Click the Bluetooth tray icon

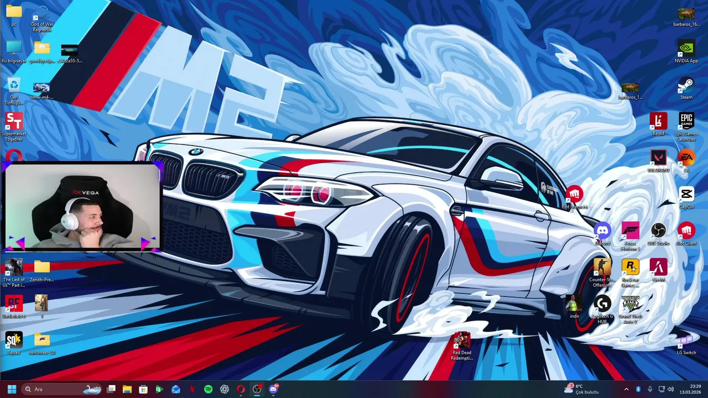638,389
